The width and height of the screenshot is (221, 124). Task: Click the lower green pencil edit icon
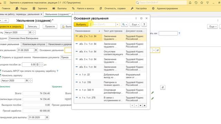(x=152, y=99)
